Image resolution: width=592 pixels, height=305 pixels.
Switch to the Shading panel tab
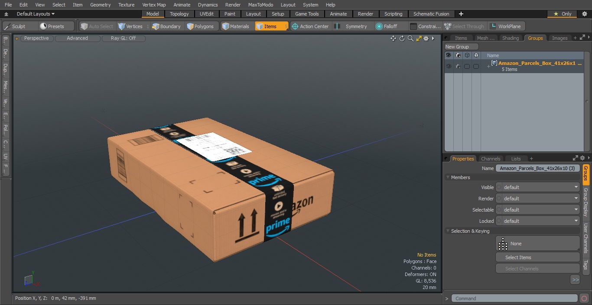click(511, 38)
